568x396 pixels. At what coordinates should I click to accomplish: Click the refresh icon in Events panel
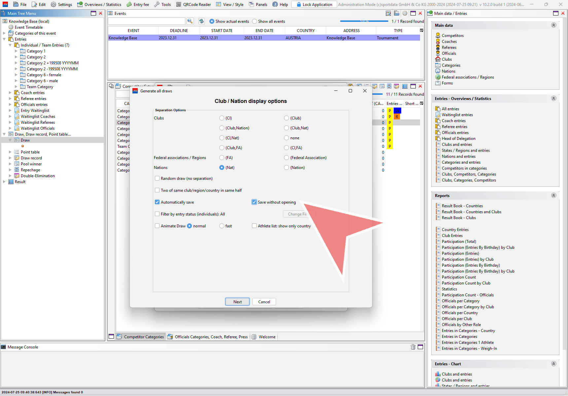coord(201,21)
